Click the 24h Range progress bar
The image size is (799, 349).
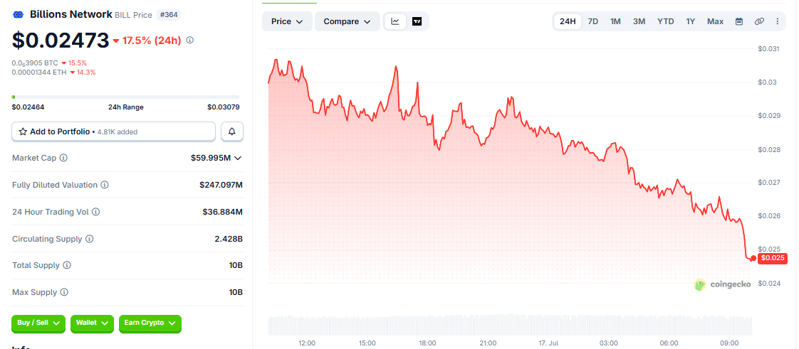(x=125, y=97)
